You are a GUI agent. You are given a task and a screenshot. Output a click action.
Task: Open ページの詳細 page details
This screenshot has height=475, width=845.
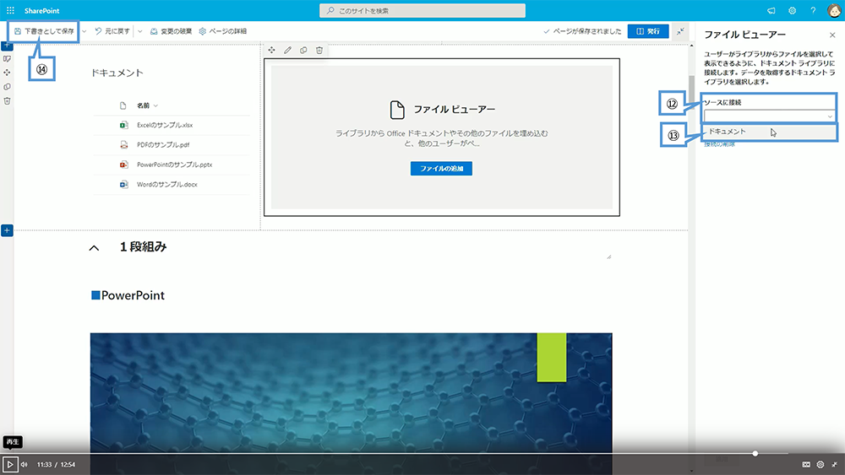click(222, 31)
